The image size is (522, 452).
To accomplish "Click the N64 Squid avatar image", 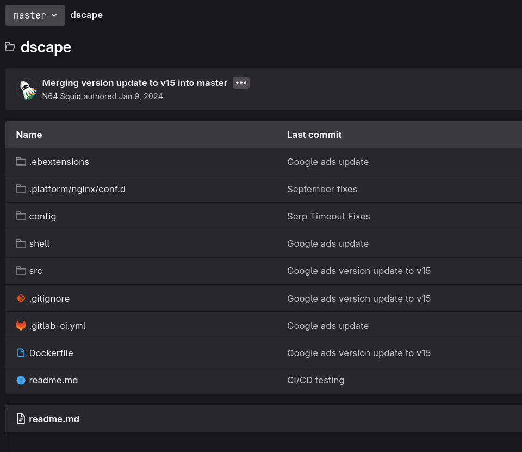I will coord(27,89).
